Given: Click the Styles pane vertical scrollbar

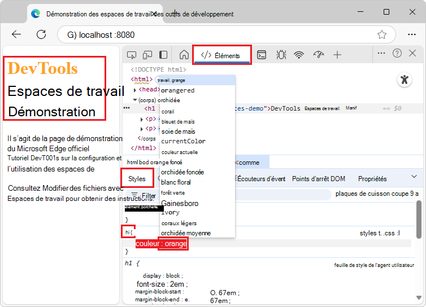Looking at the screenshot, I should (419, 220).
